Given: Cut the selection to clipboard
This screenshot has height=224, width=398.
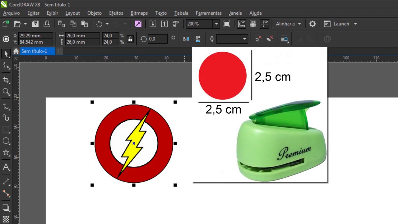Looking at the screenshot, I should tap(62, 24).
